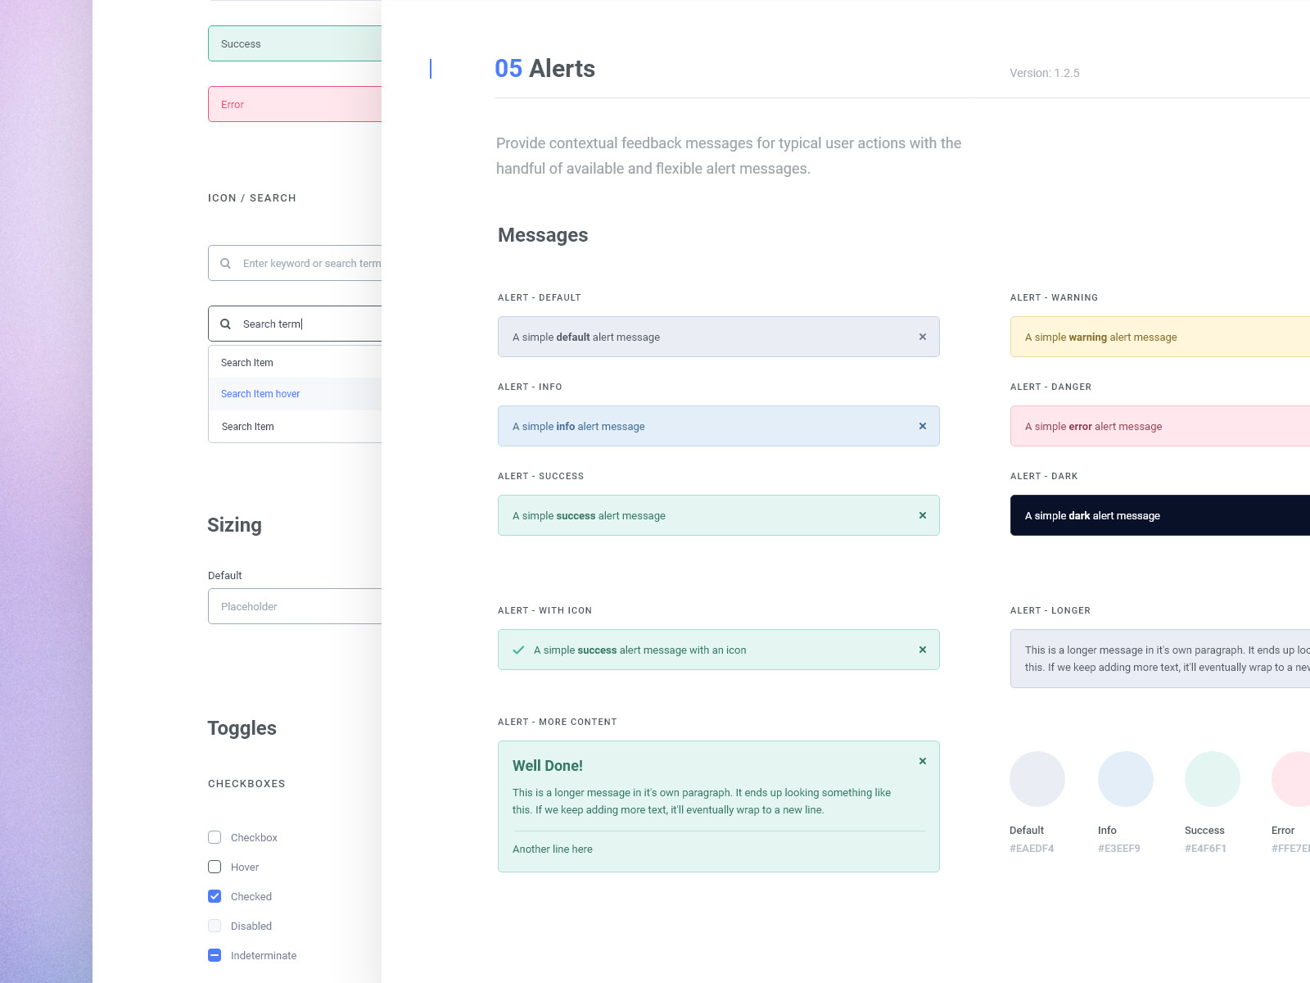Click the Placeholder input under Sizing
Image resolution: width=1310 pixels, height=983 pixels.
click(295, 606)
